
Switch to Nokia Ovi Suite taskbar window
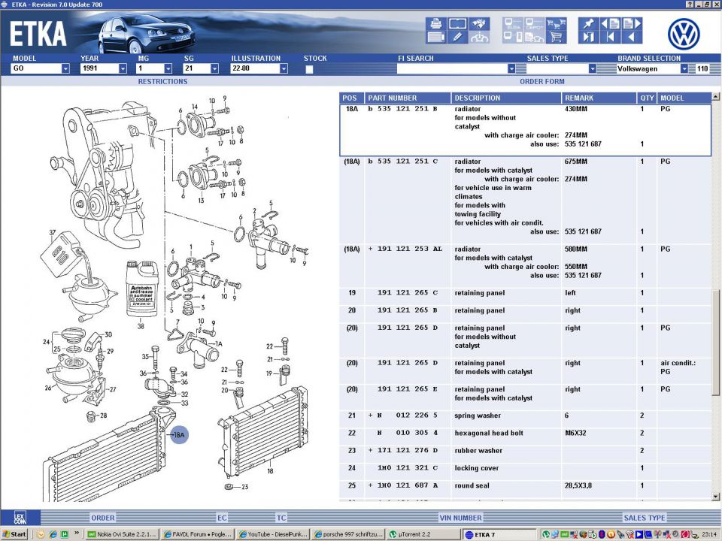[x=122, y=534]
